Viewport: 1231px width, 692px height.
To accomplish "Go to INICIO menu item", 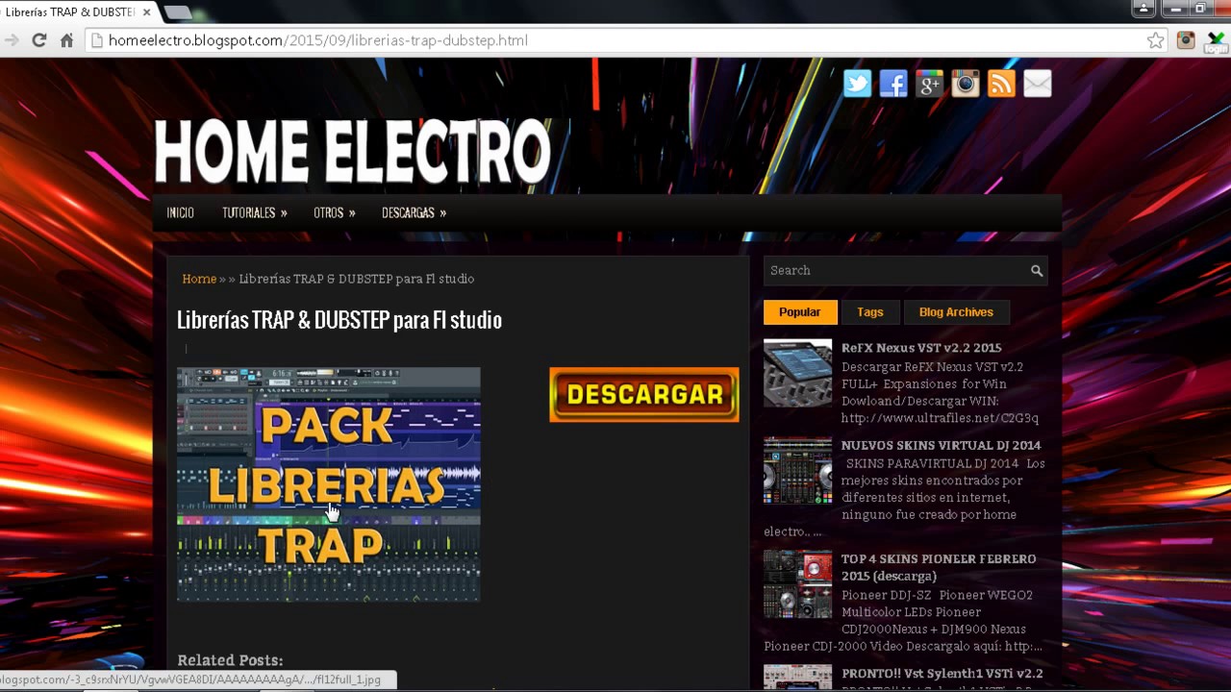I will click(180, 212).
